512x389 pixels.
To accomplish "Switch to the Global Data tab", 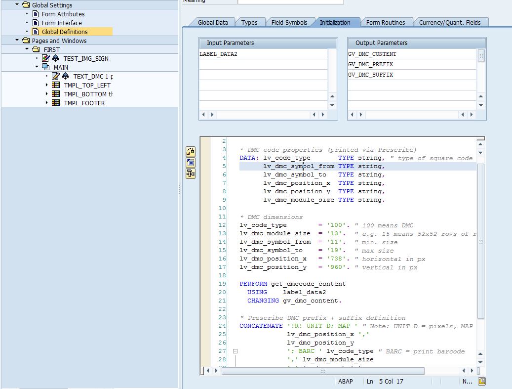I will click(x=213, y=22).
